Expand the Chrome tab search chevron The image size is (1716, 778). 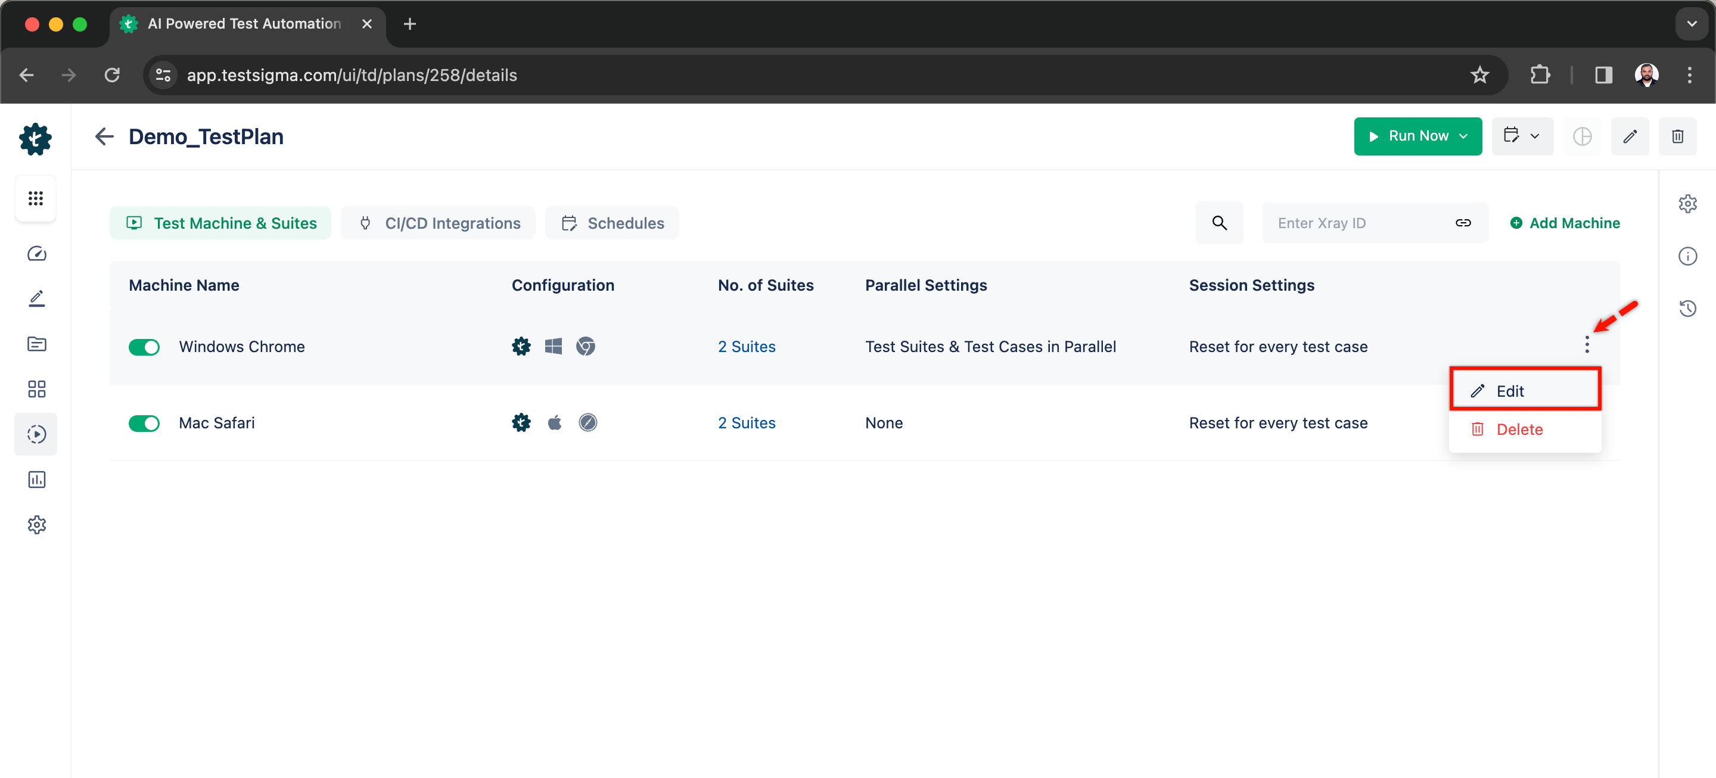click(x=1692, y=24)
